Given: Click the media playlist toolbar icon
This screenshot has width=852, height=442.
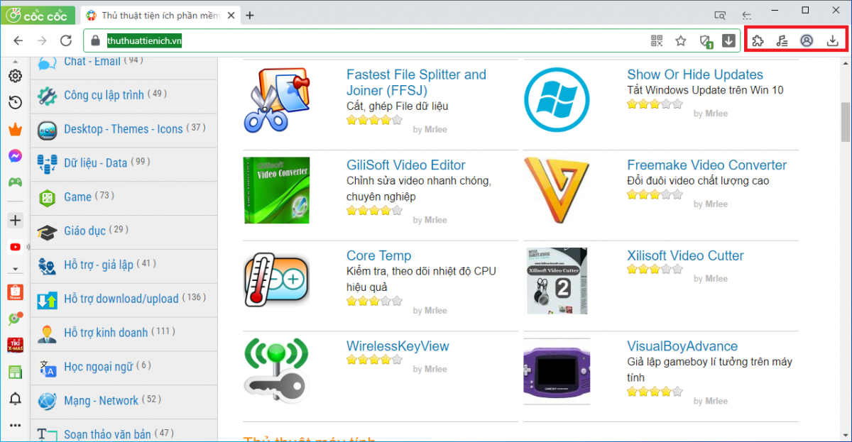Looking at the screenshot, I should click(x=782, y=40).
